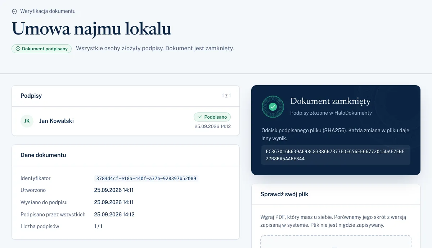Select the SHA256 hash code block

pyautogui.click(x=336, y=155)
